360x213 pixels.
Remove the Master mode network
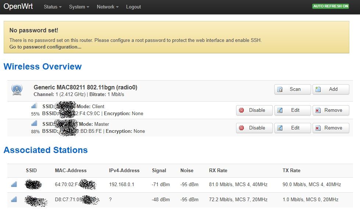[x=331, y=128]
